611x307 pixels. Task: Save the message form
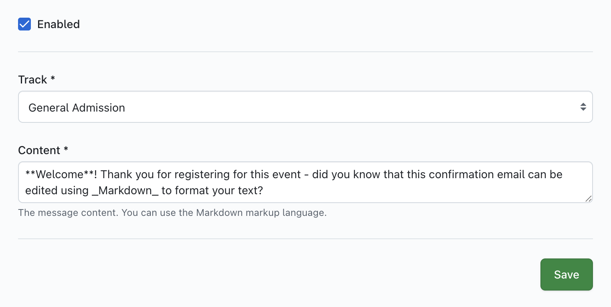click(566, 274)
